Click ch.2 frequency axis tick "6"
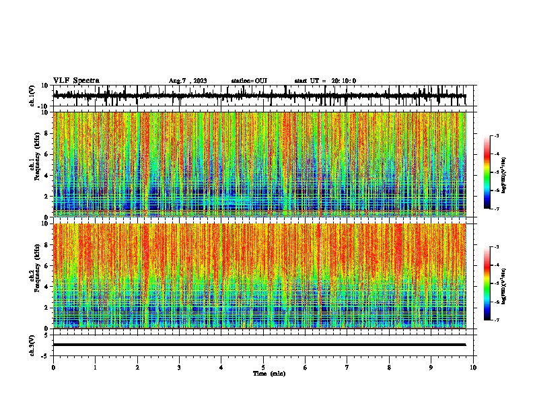 coord(46,266)
